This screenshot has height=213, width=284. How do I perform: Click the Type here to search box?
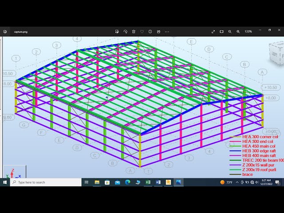point(46,182)
